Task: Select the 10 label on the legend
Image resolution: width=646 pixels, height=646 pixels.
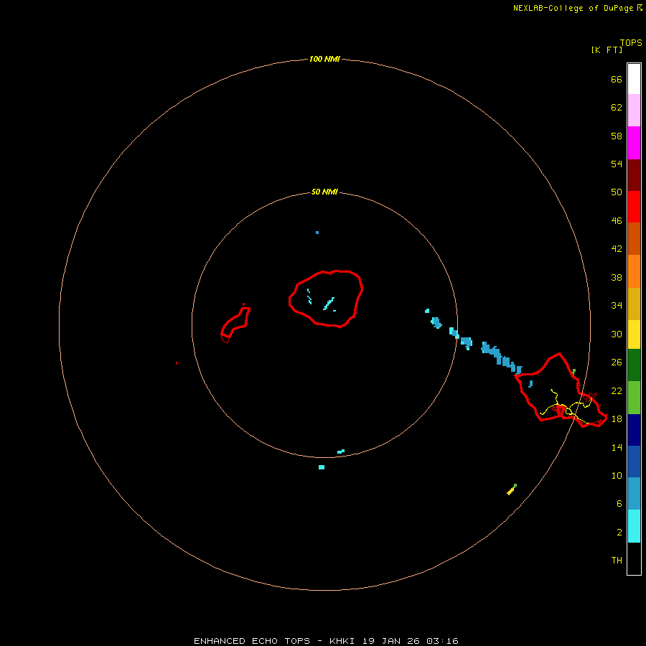Action: (617, 476)
